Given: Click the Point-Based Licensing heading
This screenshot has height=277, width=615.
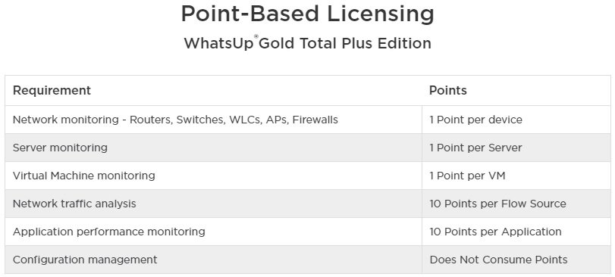Looking at the screenshot, I should (x=308, y=14).
